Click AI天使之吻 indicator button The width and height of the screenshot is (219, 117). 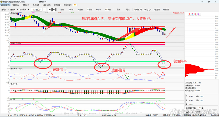click(x=138, y=10)
